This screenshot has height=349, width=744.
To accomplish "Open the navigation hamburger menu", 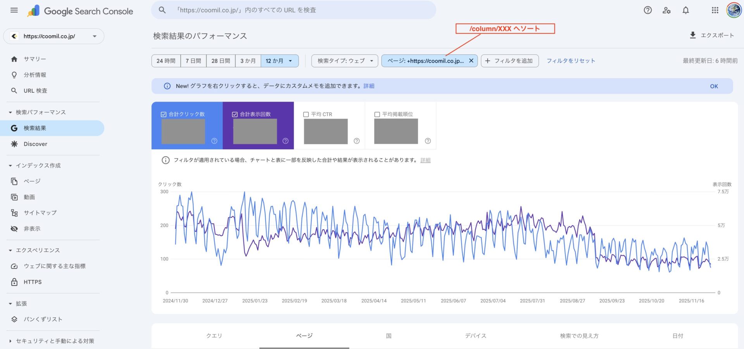I will point(14,10).
